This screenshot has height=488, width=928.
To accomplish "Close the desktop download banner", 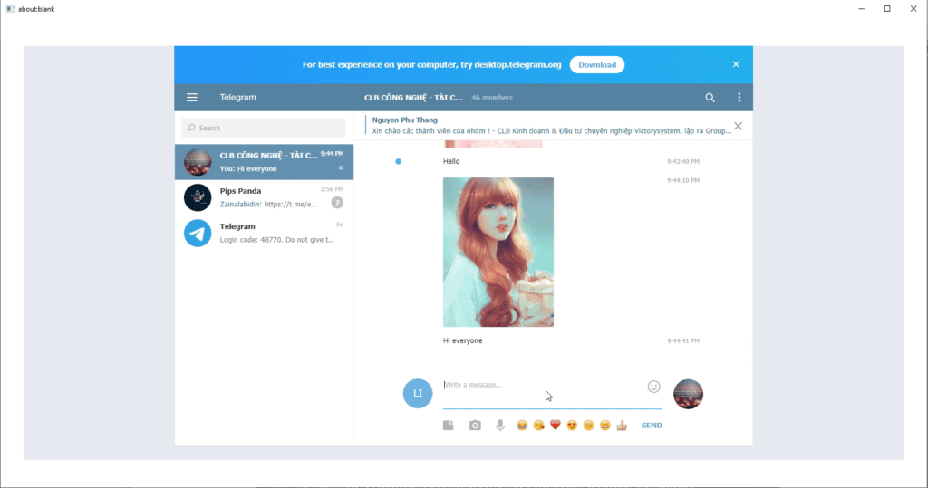I will (736, 64).
